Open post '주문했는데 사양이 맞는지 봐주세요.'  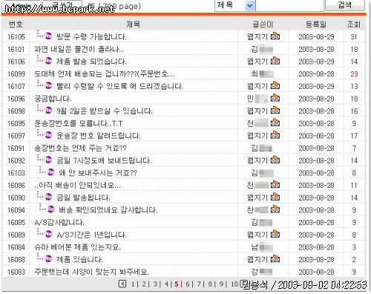point(92,272)
